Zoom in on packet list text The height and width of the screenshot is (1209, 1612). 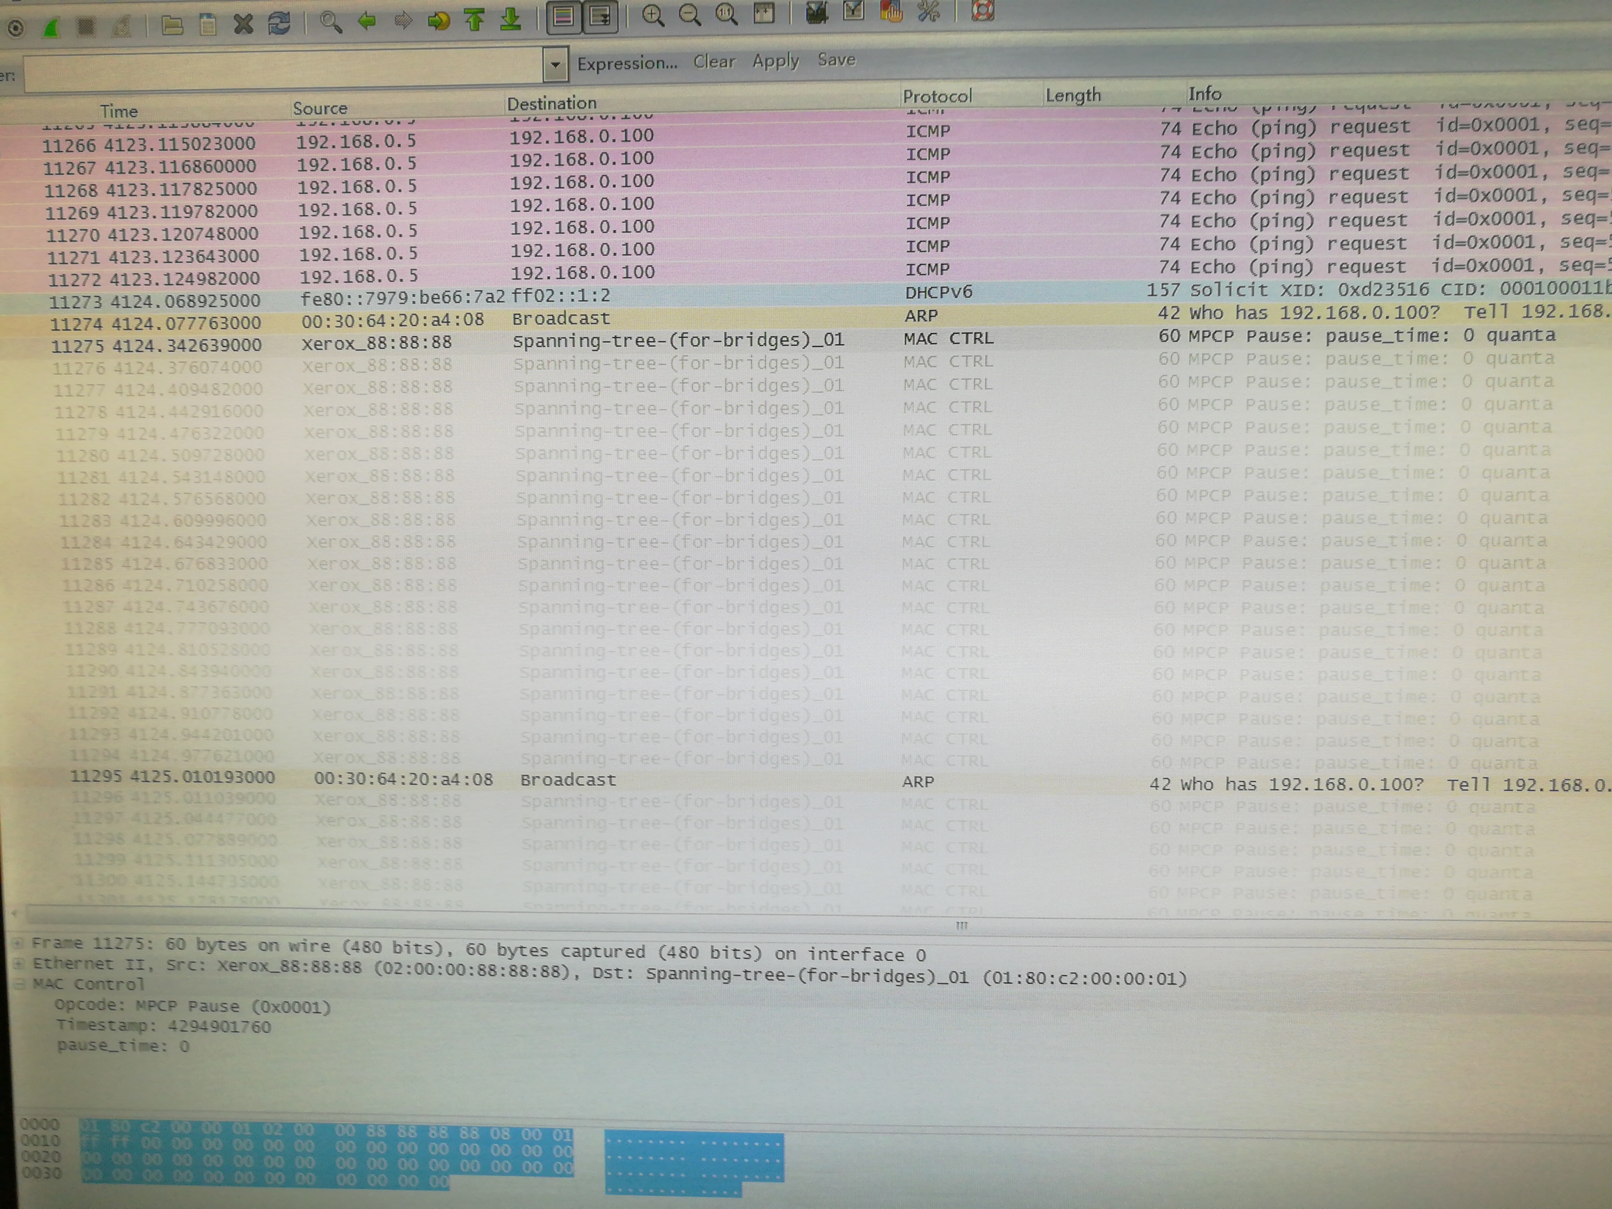[x=653, y=16]
